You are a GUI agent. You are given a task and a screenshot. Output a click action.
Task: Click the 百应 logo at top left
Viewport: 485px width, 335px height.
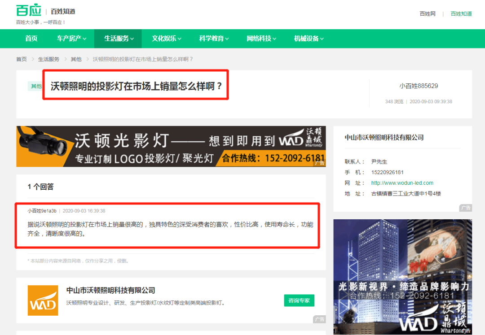28,10
